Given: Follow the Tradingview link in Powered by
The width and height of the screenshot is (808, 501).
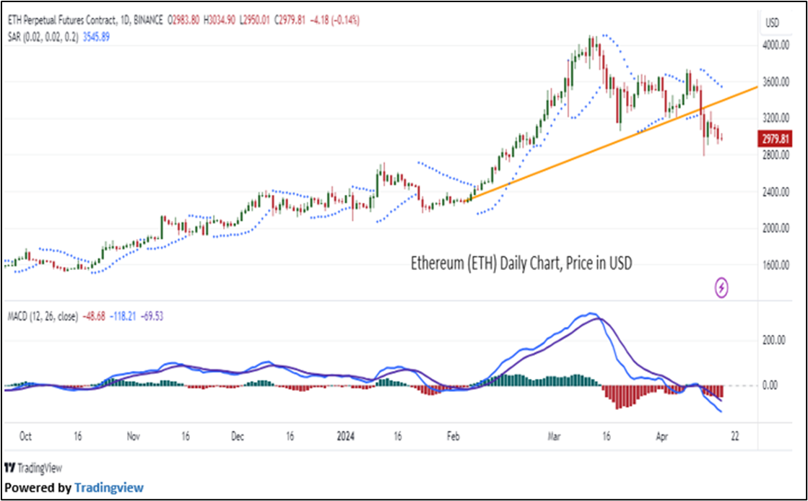Looking at the screenshot, I should 109,487.
